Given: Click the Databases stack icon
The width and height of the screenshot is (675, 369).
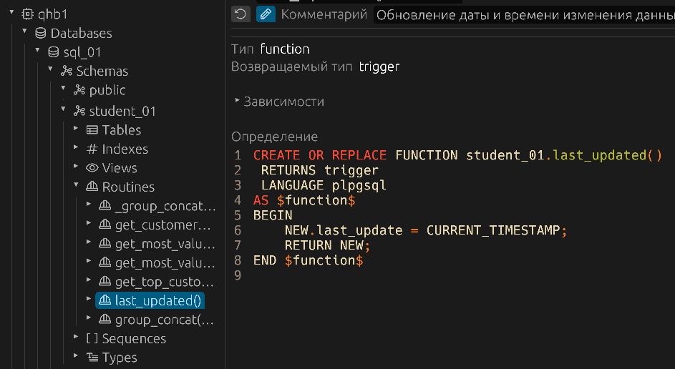Looking at the screenshot, I should coord(40,33).
